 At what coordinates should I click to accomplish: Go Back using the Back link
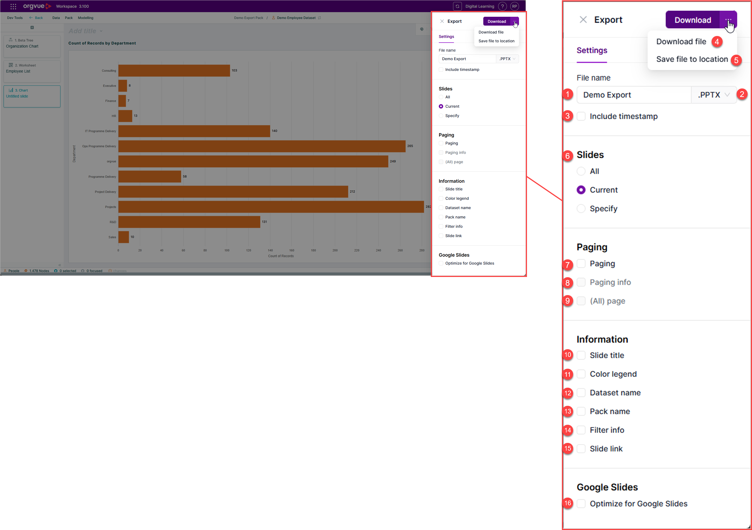click(36, 18)
